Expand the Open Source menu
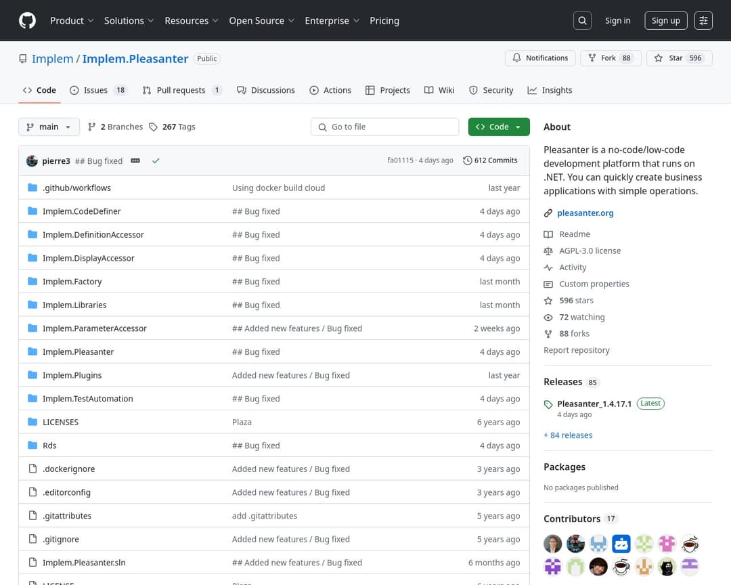 [261, 20]
